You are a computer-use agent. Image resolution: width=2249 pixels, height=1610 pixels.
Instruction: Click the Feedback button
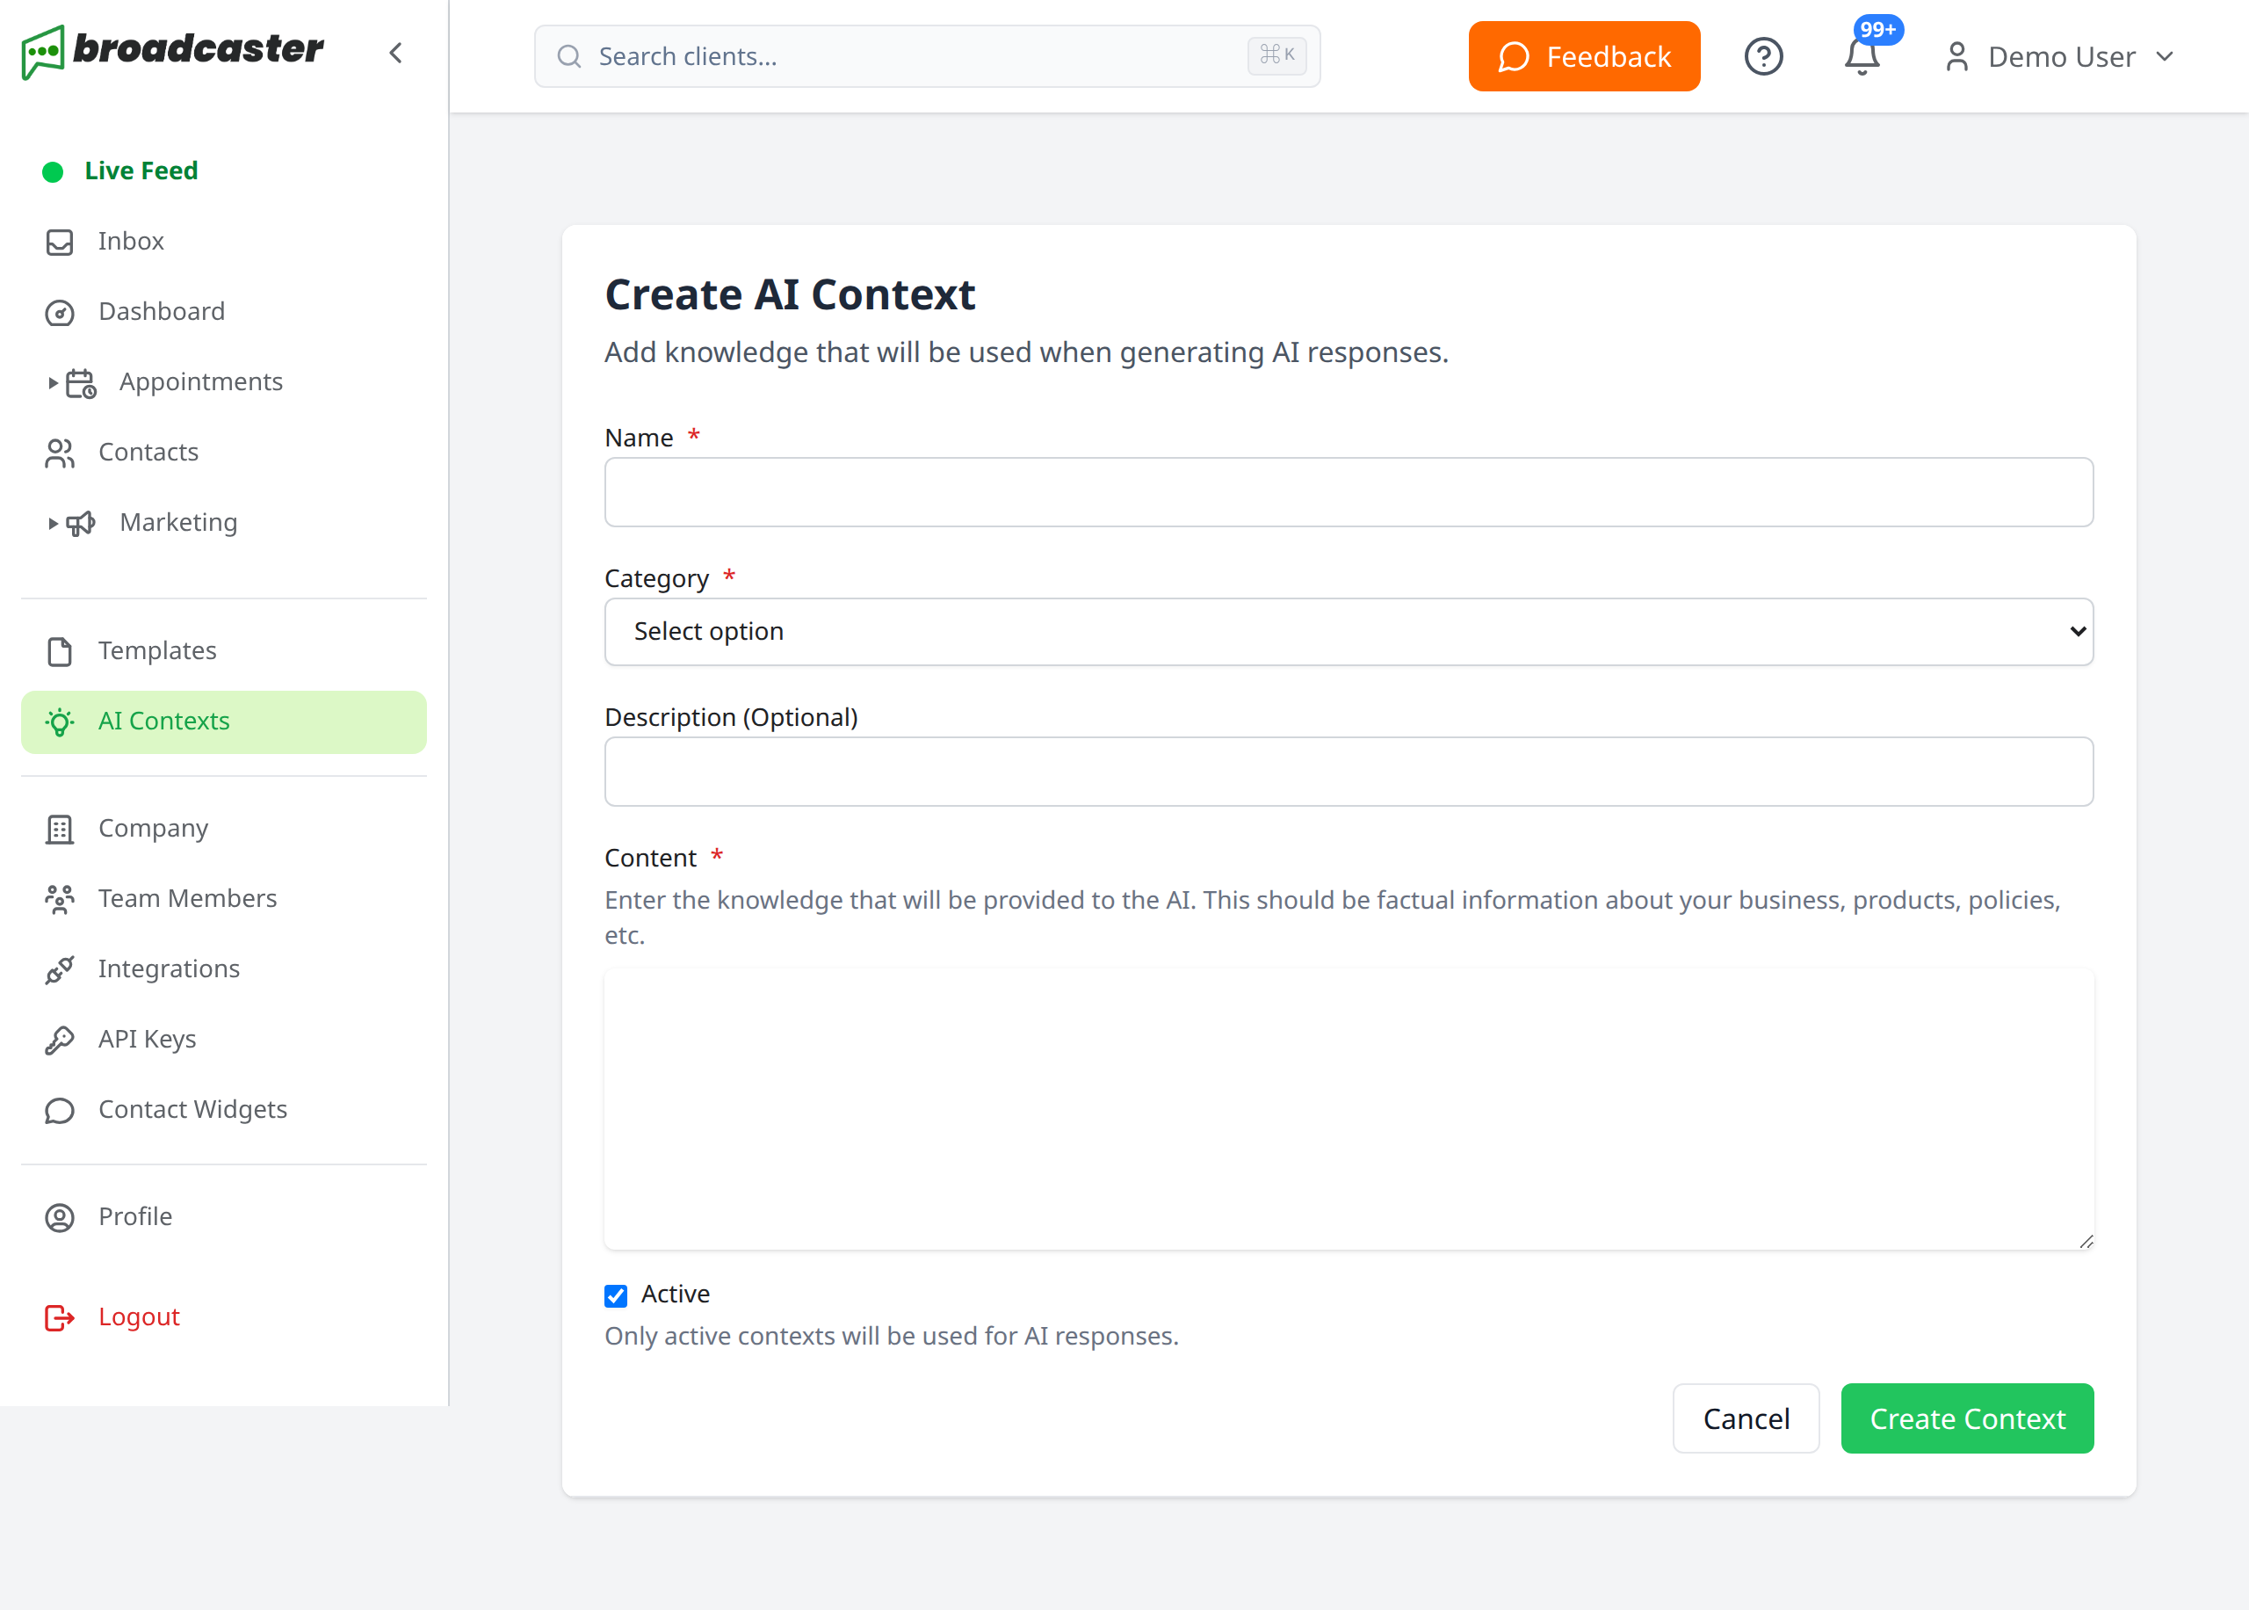click(x=1584, y=56)
